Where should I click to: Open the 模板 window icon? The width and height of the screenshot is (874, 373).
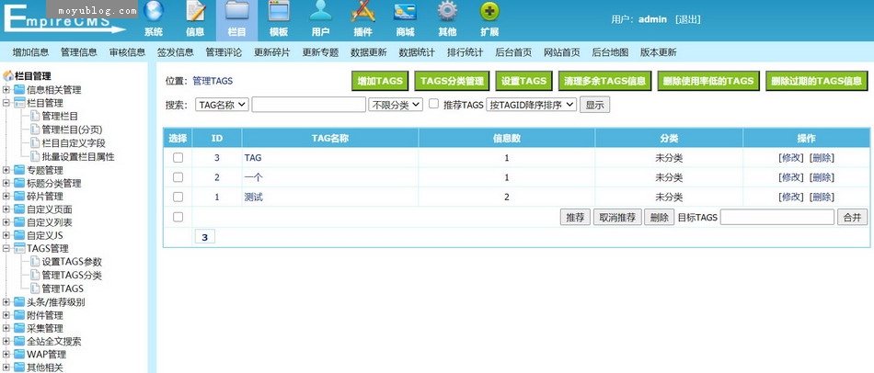tap(279, 11)
